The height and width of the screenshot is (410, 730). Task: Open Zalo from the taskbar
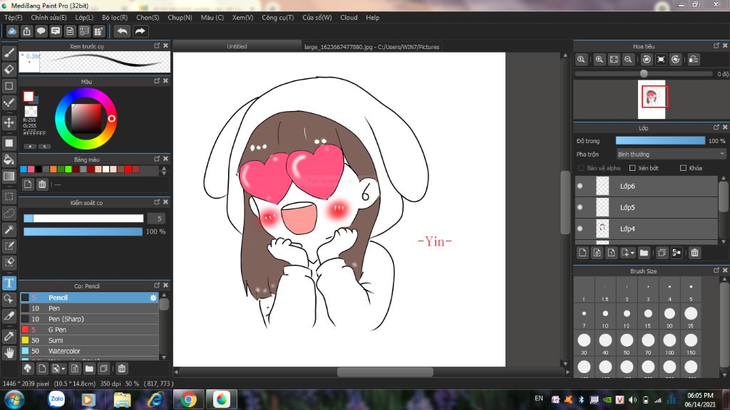coord(57,399)
